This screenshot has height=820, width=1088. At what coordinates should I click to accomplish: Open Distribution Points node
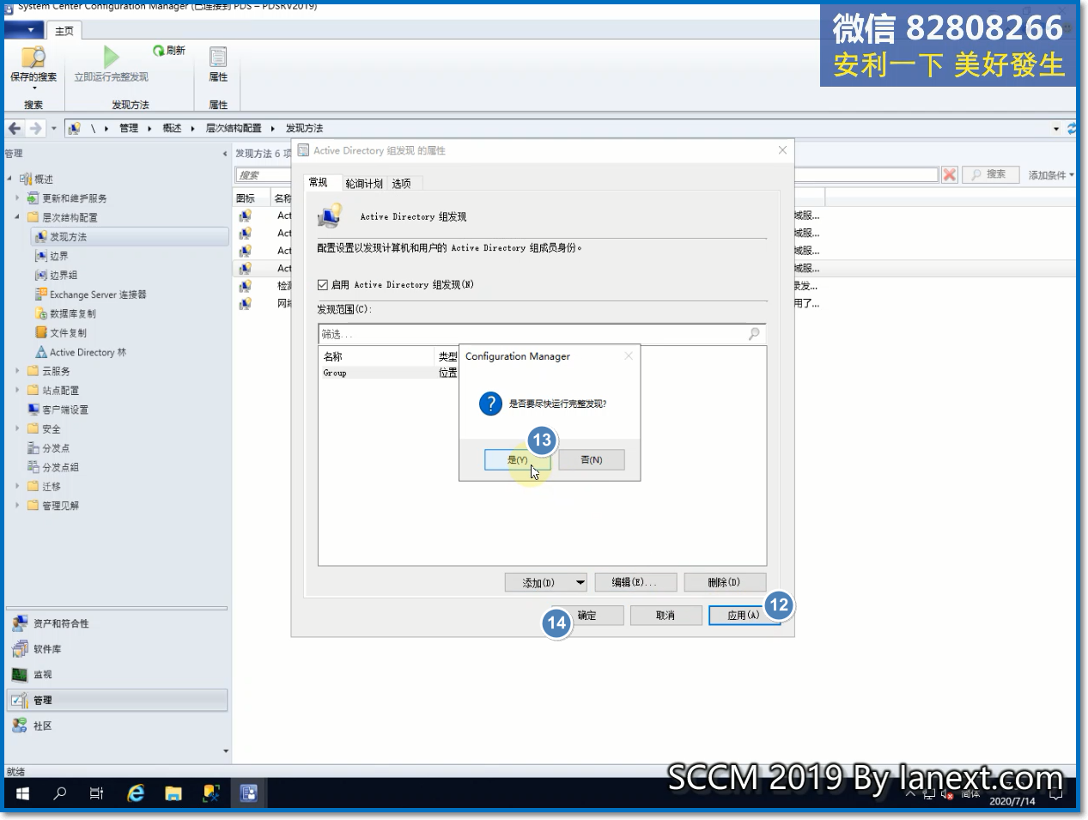click(55, 448)
